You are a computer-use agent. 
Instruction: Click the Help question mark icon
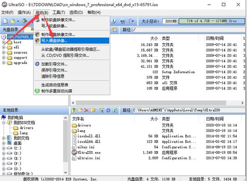122,21
